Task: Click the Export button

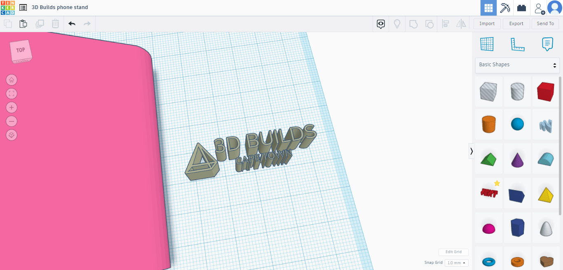Action: tap(516, 24)
